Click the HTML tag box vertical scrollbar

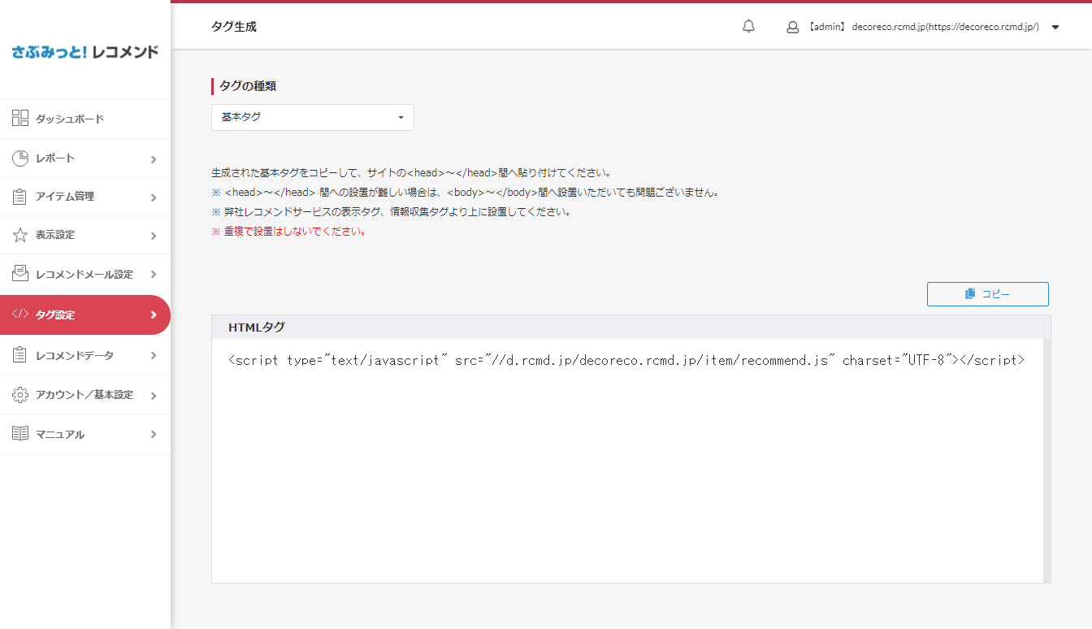[x=1046, y=460]
